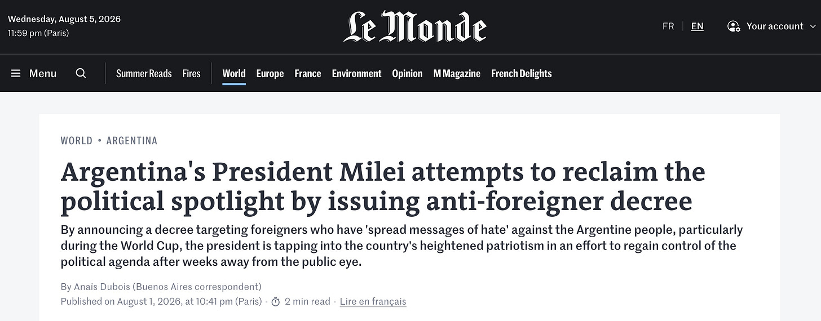Viewport: 821px width, 321px height.
Task: Open the hamburger Menu icon
Action: point(16,73)
